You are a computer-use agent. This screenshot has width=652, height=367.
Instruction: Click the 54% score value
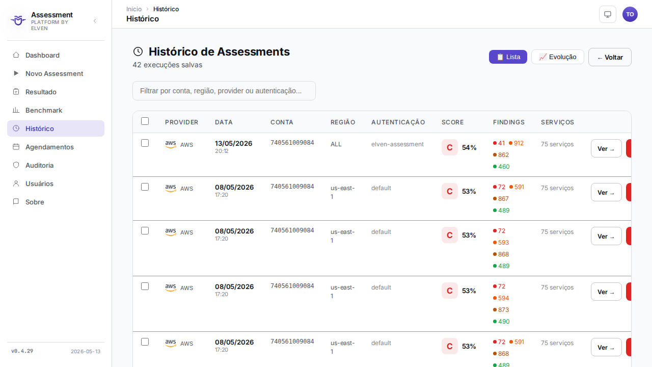click(469, 147)
